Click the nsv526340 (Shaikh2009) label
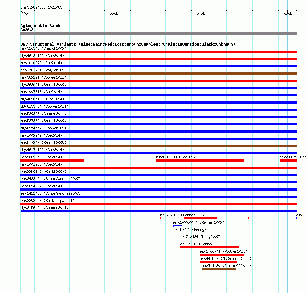 click(43, 48)
